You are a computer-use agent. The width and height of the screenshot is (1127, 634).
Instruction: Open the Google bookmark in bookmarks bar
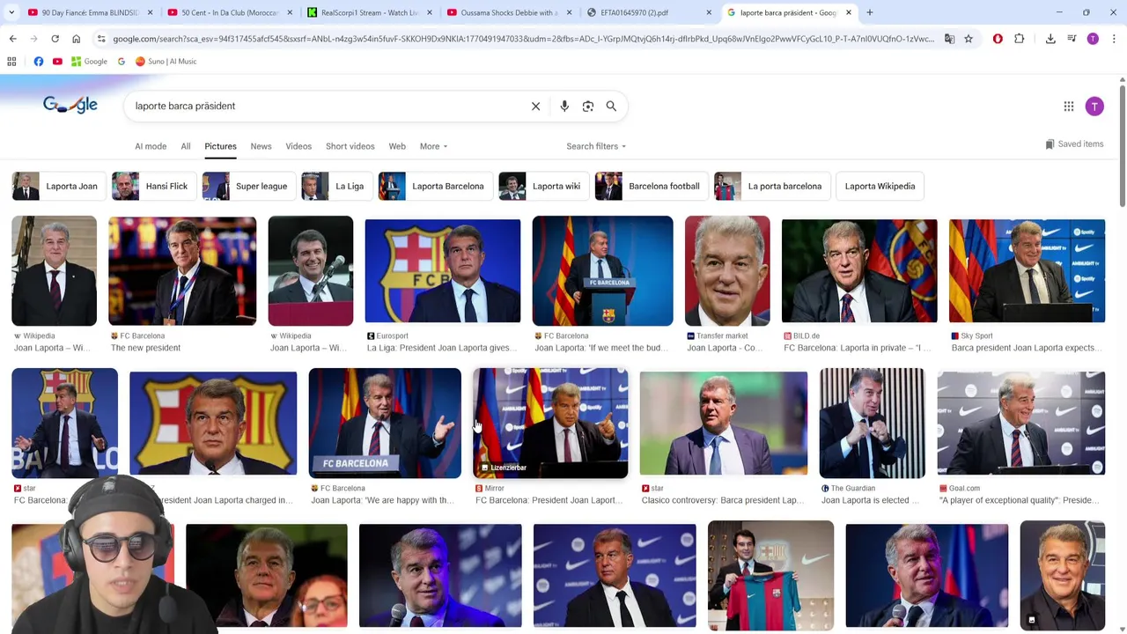coord(89,62)
